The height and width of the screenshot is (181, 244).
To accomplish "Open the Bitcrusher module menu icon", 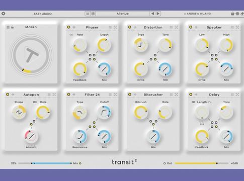I will 171,95.
